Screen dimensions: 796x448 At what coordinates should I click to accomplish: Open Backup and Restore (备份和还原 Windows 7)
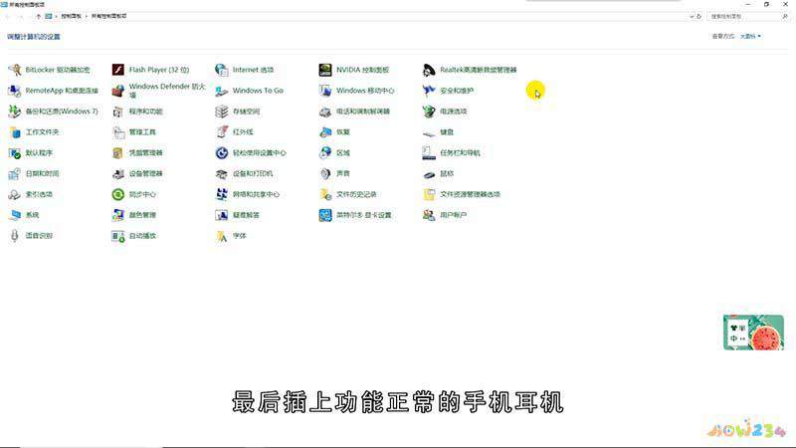click(54, 112)
